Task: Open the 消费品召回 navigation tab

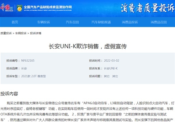Action: point(159,22)
